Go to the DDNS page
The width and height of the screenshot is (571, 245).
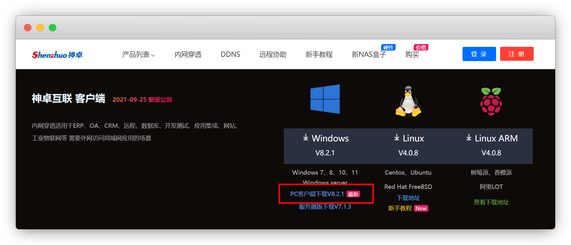230,55
